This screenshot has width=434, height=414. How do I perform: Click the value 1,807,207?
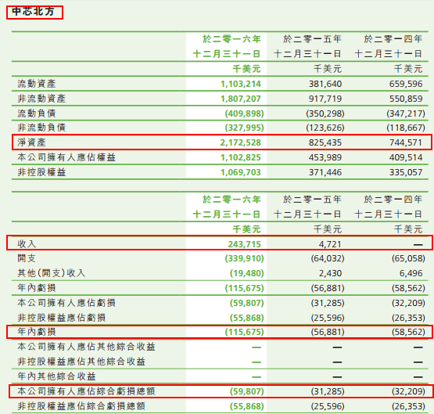pos(241,99)
